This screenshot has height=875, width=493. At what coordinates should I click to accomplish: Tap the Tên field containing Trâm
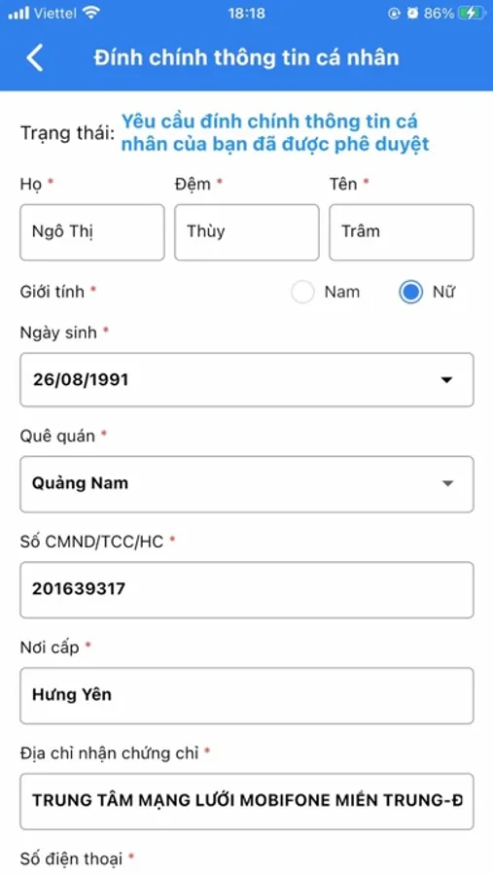pyautogui.click(x=402, y=232)
